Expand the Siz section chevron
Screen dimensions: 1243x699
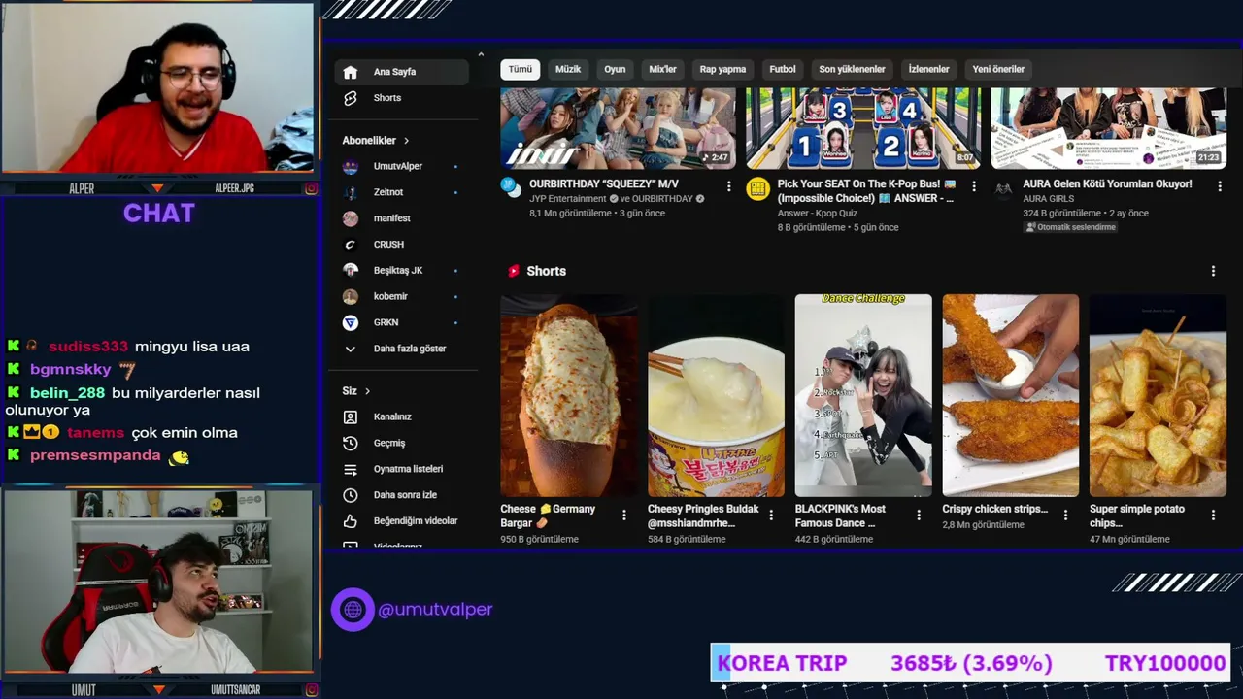[x=367, y=391]
